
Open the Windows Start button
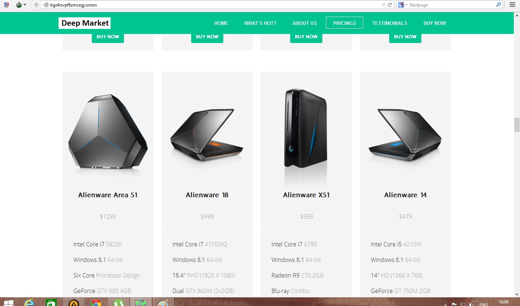pyautogui.click(x=8, y=302)
